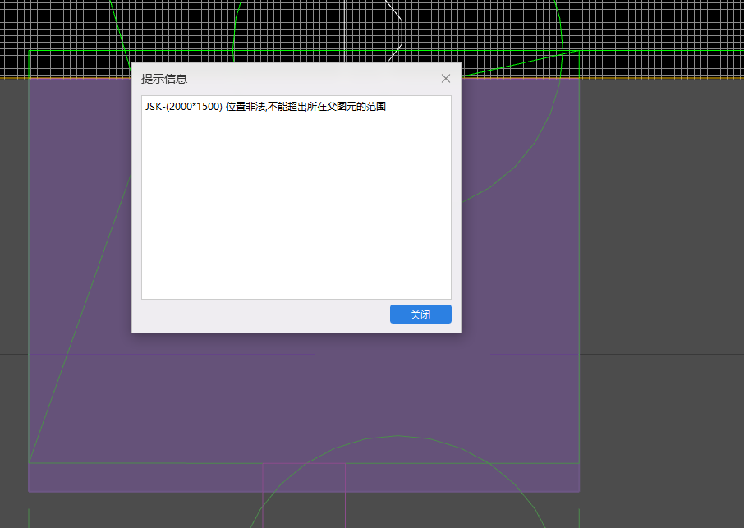Screen dimensions: 744x528
Task: Click the JSK-(2000*1500) error message text
Action: coord(265,107)
